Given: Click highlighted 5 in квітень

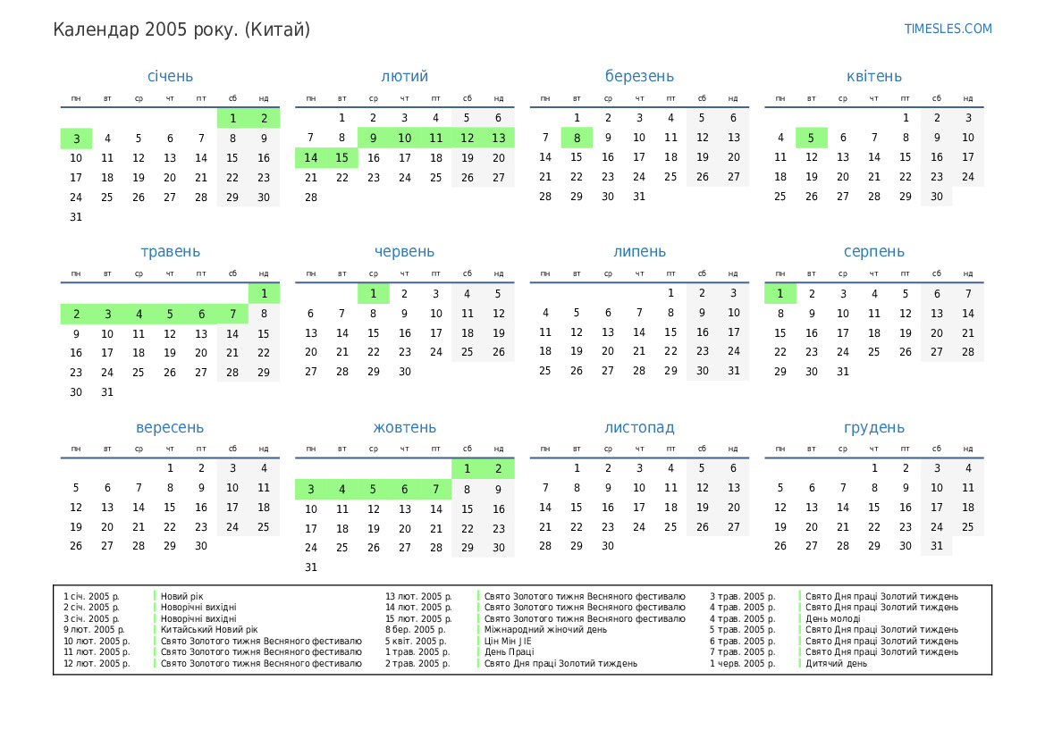Looking at the screenshot, I should 811,138.
